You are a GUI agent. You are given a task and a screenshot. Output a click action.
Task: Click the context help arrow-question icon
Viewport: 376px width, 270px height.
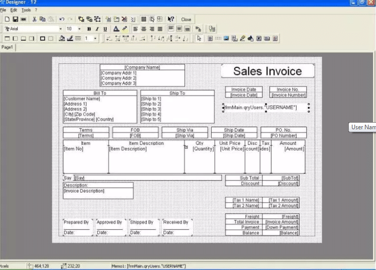[171, 19]
